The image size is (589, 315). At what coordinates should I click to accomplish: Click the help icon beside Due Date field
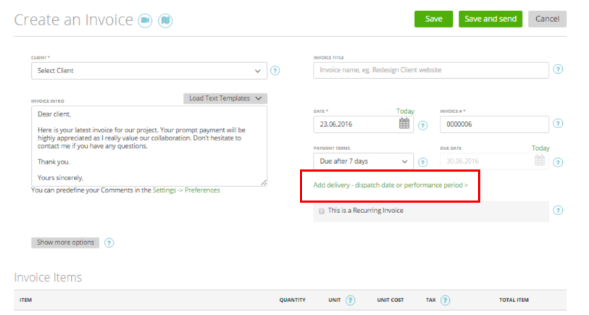tap(558, 162)
